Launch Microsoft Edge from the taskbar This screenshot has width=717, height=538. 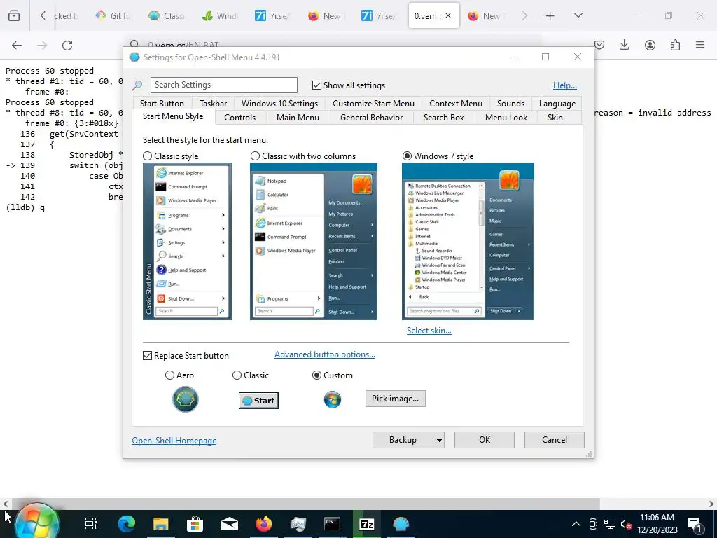click(126, 524)
